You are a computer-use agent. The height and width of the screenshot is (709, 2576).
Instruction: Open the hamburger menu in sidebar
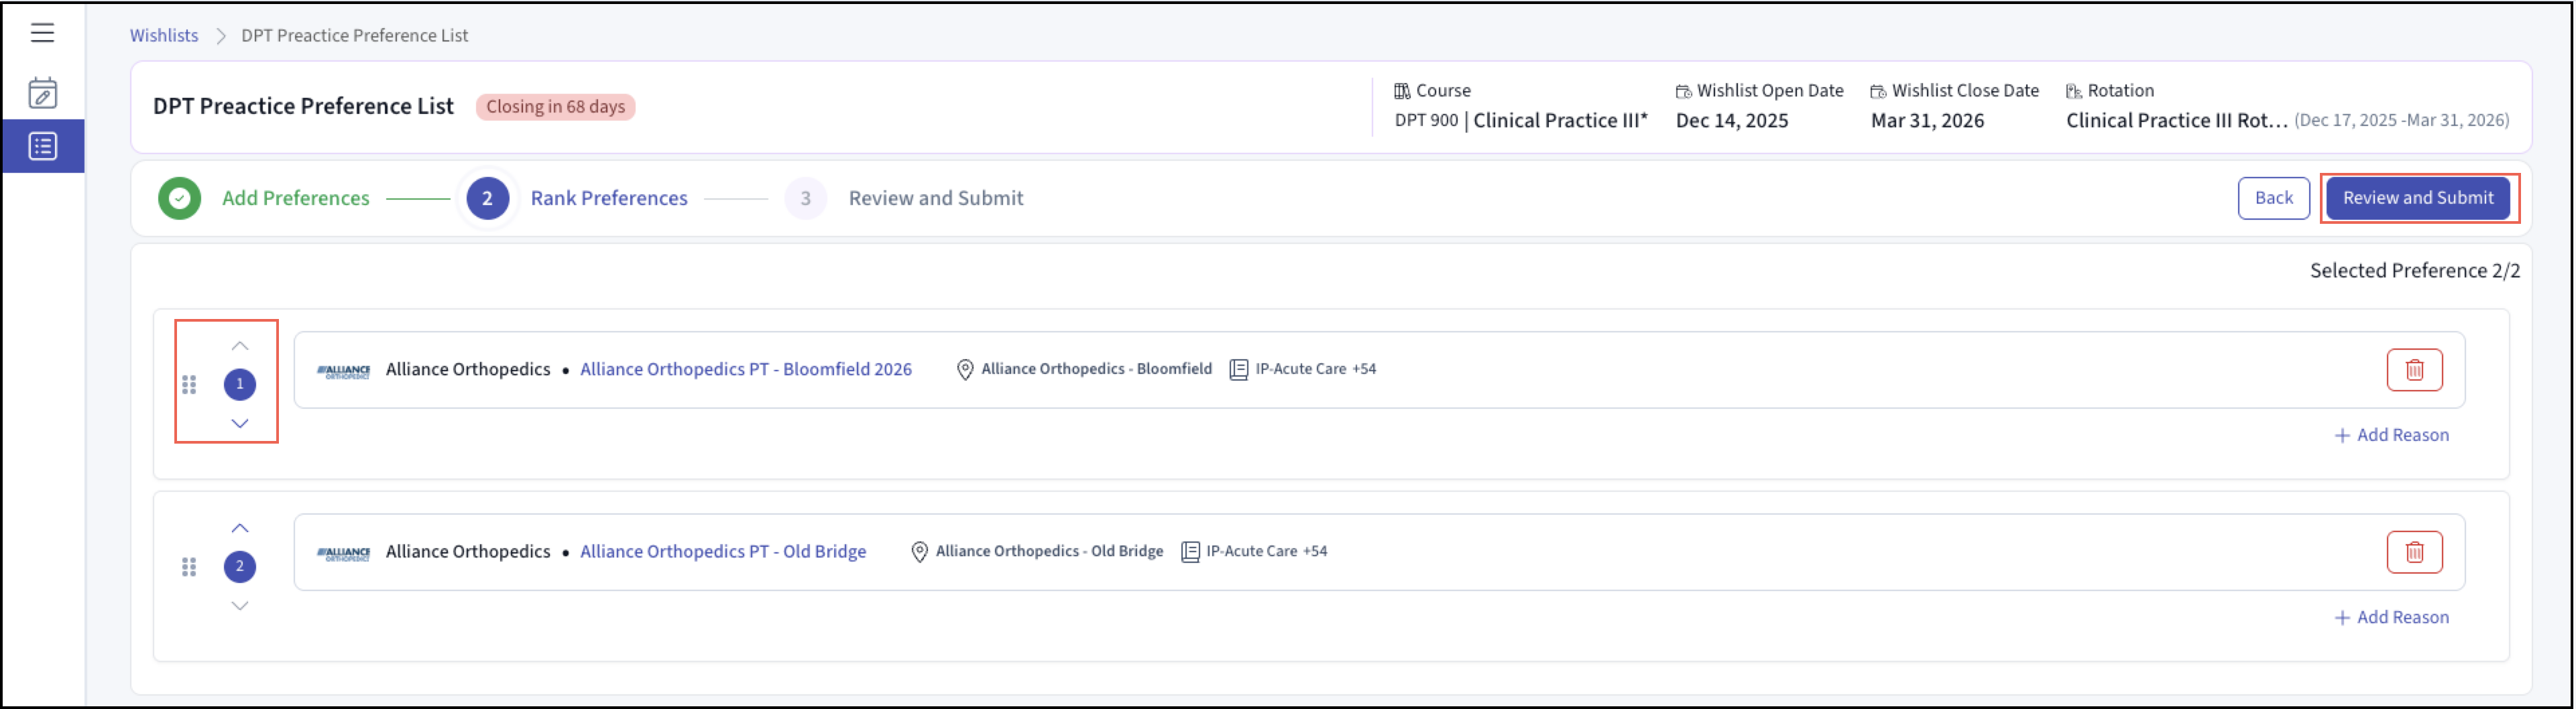[x=42, y=33]
